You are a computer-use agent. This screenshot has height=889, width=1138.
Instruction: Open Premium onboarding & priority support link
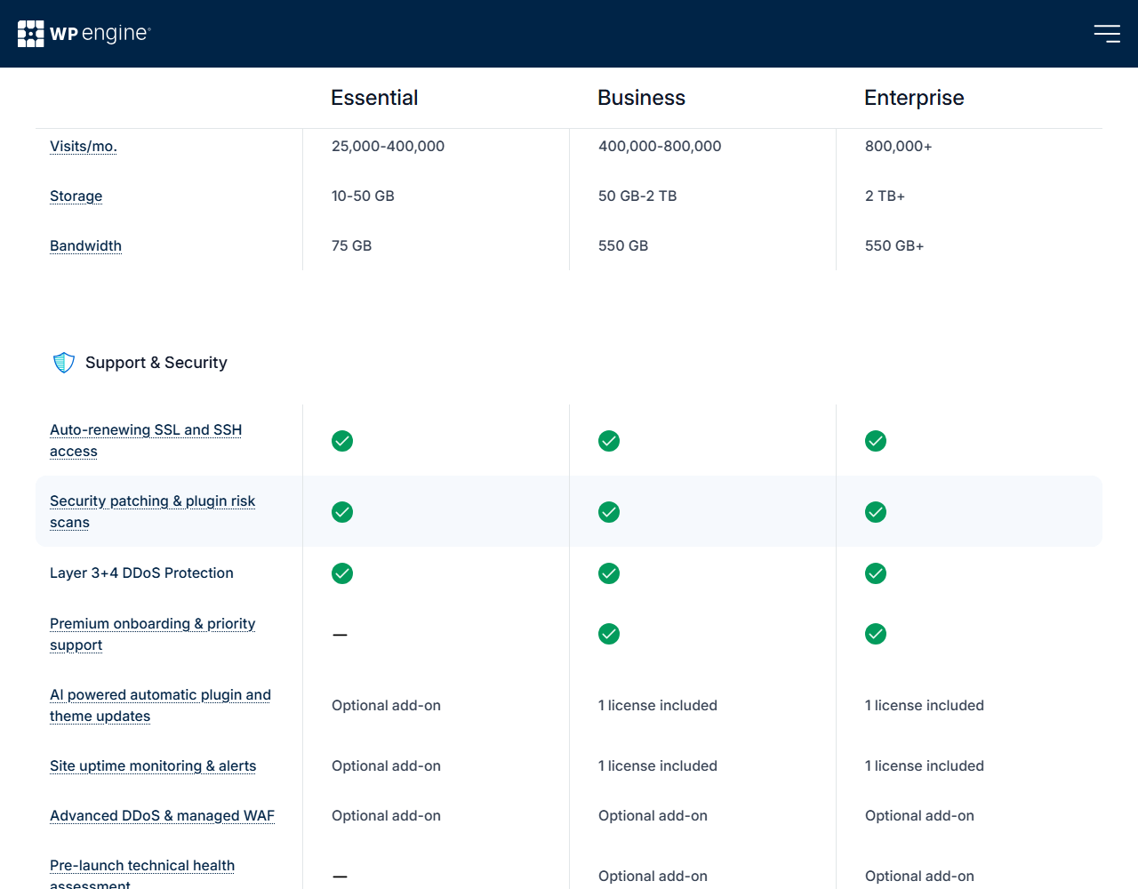coord(153,635)
